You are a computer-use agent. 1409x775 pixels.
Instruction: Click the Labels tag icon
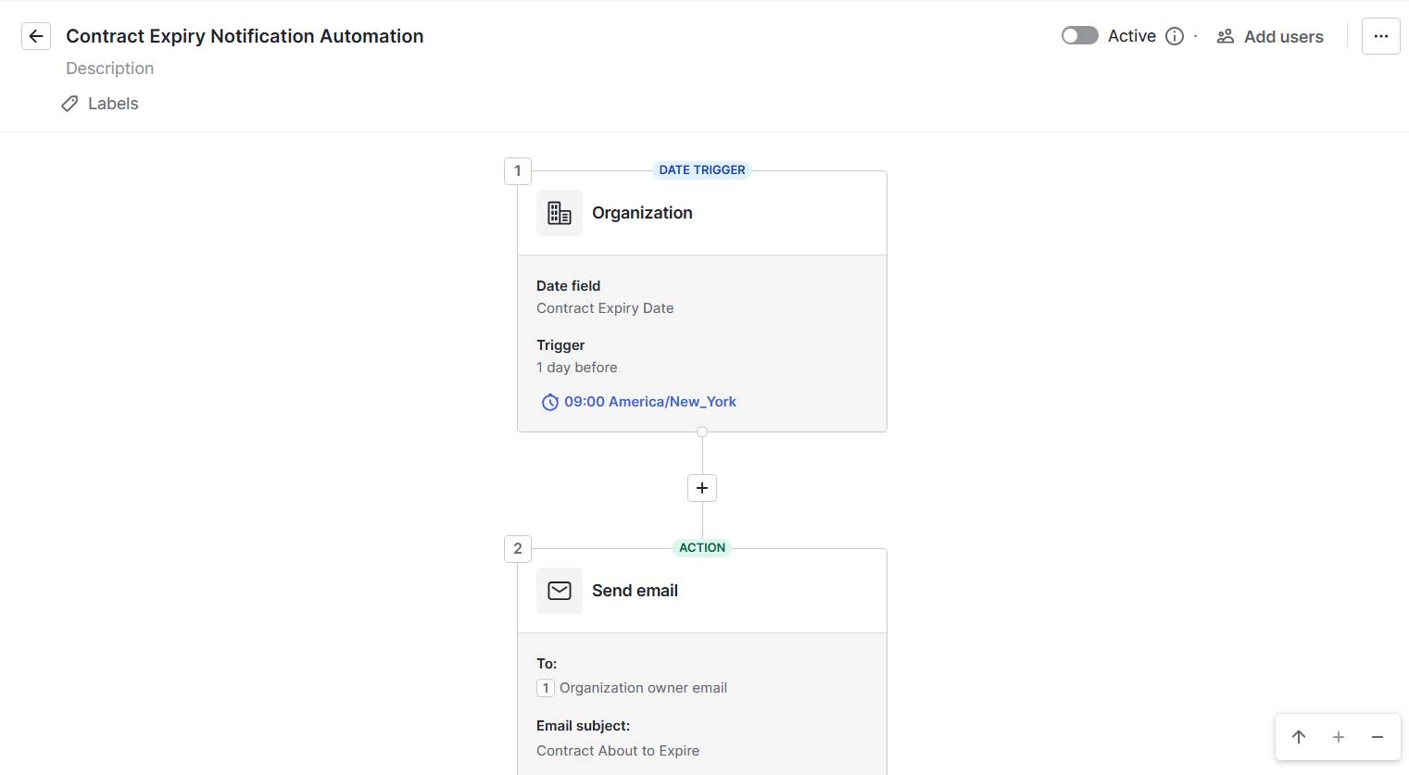coord(69,104)
